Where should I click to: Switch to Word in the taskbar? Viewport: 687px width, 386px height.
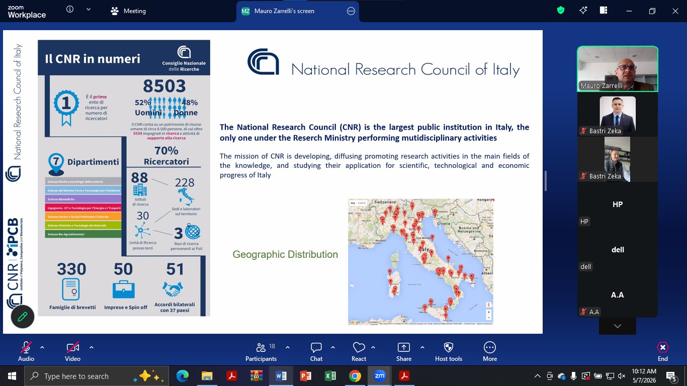point(281,376)
